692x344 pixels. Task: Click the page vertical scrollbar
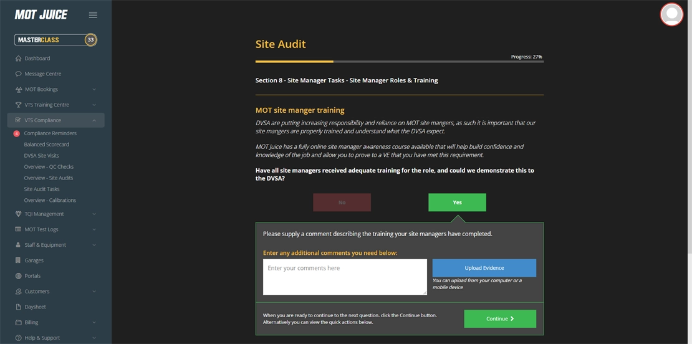tap(690, 127)
